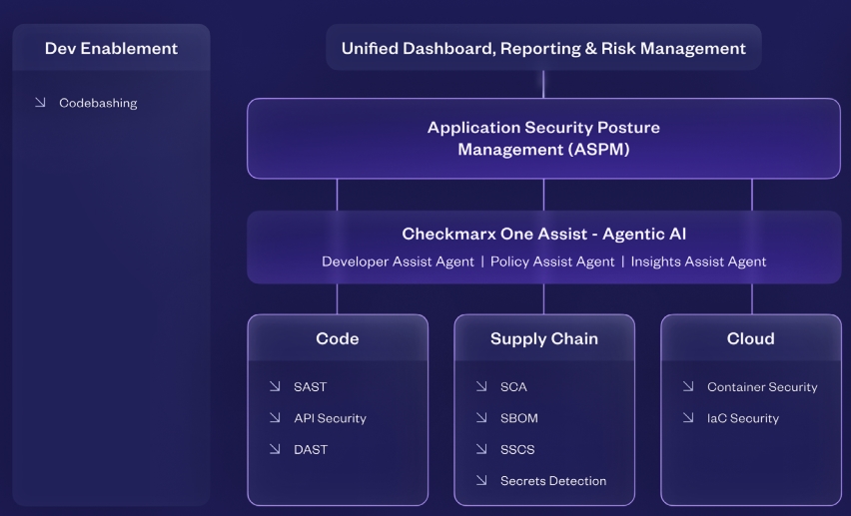
Task: Click Insights Assist Agent text
Action: pyautogui.click(x=699, y=261)
